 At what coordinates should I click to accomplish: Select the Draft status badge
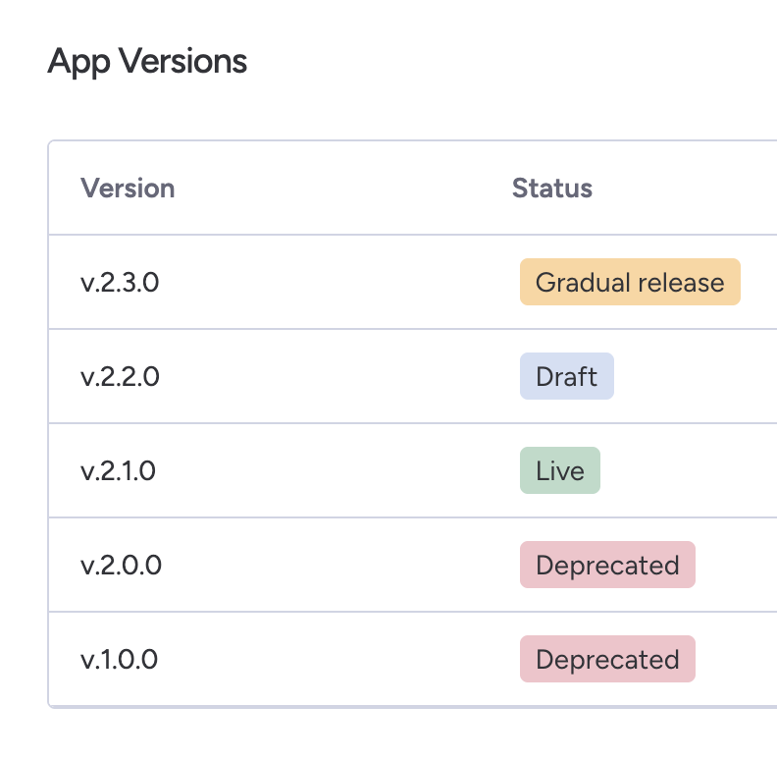click(x=567, y=376)
